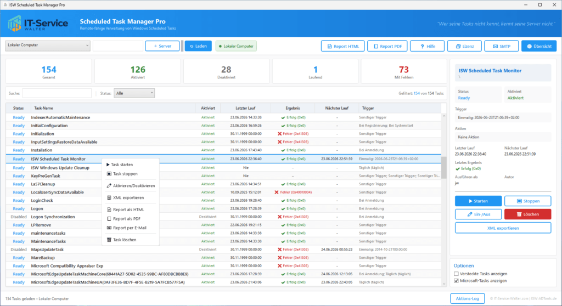562x306 pixels.
Task: Select the IndexerAutomaticMaintenance task row
Action: click(x=224, y=117)
